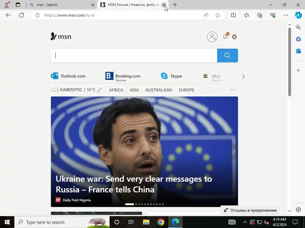Open Collections in the toolbar

pos(260,15)
